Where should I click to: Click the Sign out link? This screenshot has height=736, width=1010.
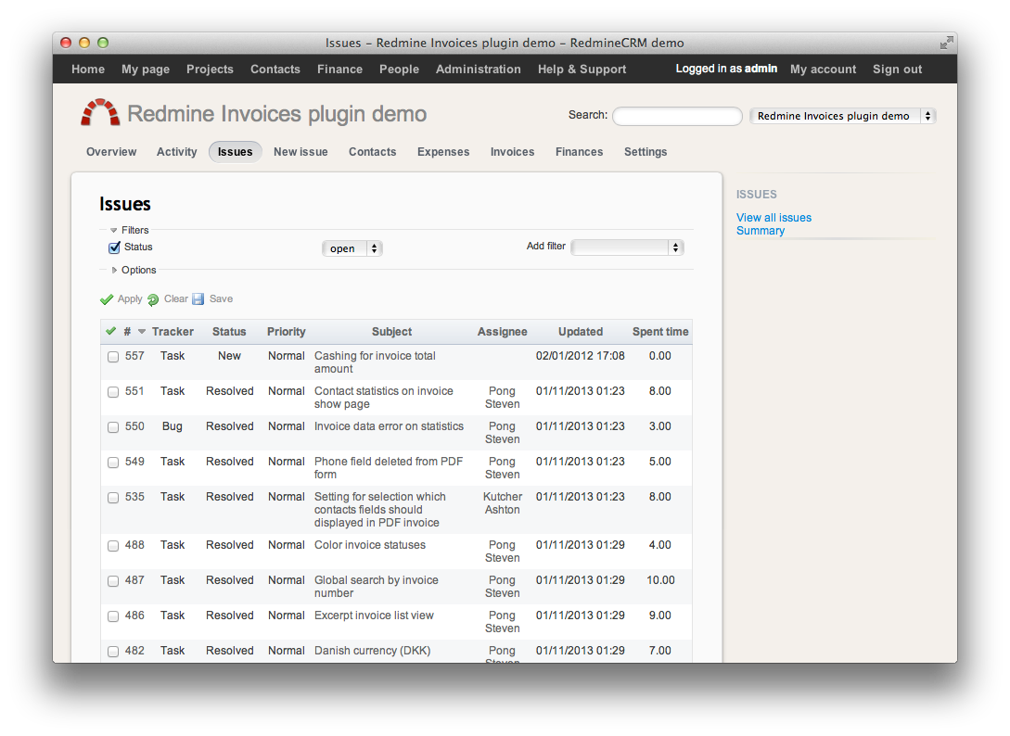coord(897,69)
